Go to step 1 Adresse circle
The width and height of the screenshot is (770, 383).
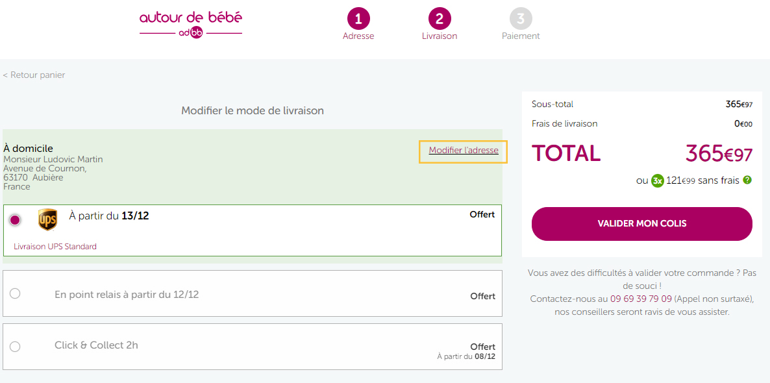(358, 19)
